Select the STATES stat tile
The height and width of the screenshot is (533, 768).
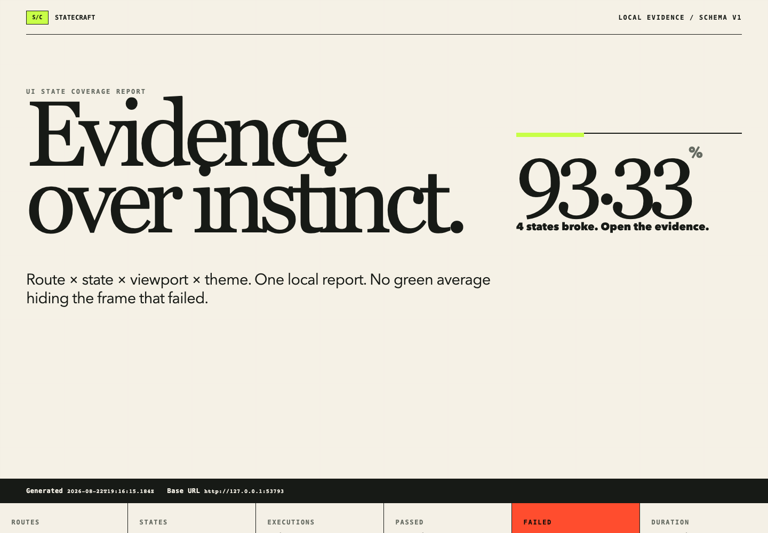[192, 518]
